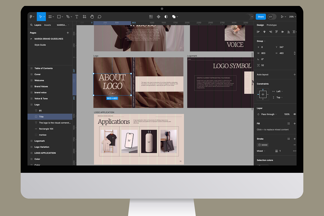This screenshot has height=216, width=324.
Task: Click the Tidy up grid icon
Action: (151, 17)
